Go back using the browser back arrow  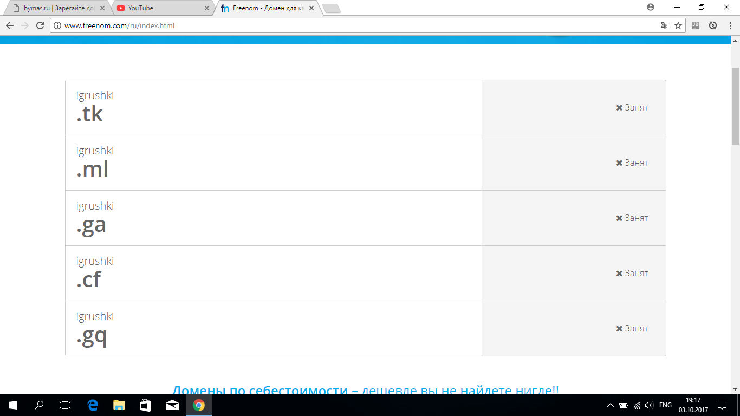(x=10, y=25)
